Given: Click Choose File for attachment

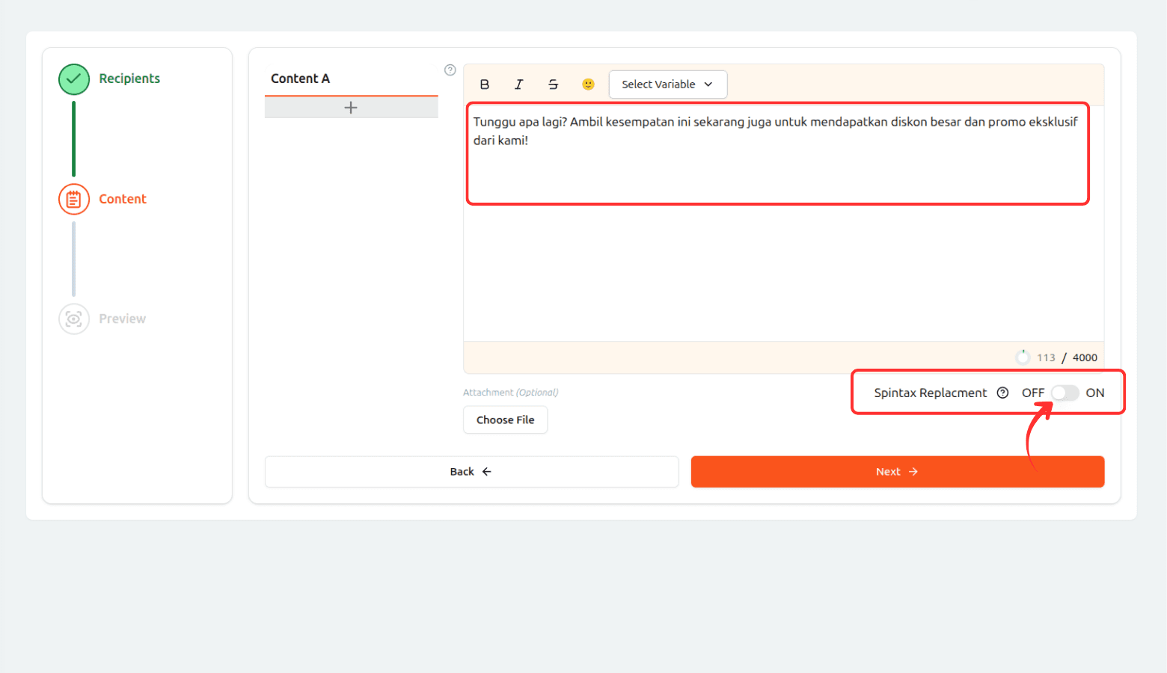Looking at the screenshot, I should tap(505, 420).
